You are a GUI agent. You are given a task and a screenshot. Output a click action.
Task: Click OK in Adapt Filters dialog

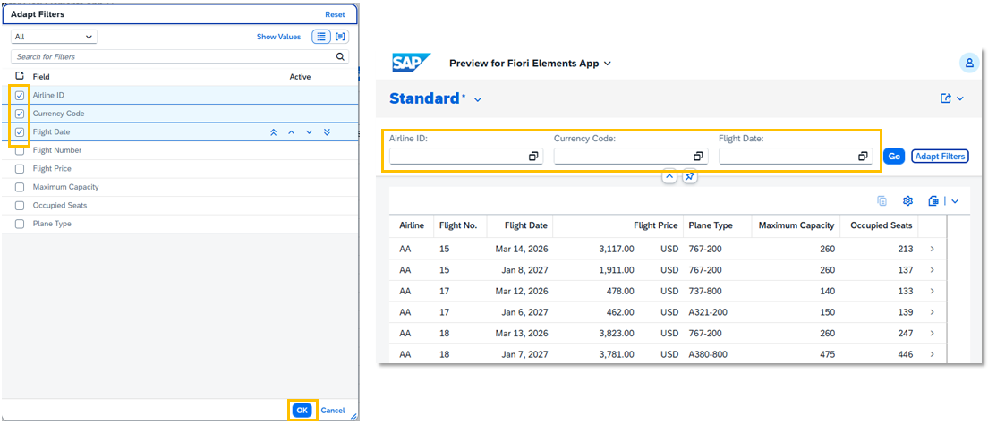302,411
